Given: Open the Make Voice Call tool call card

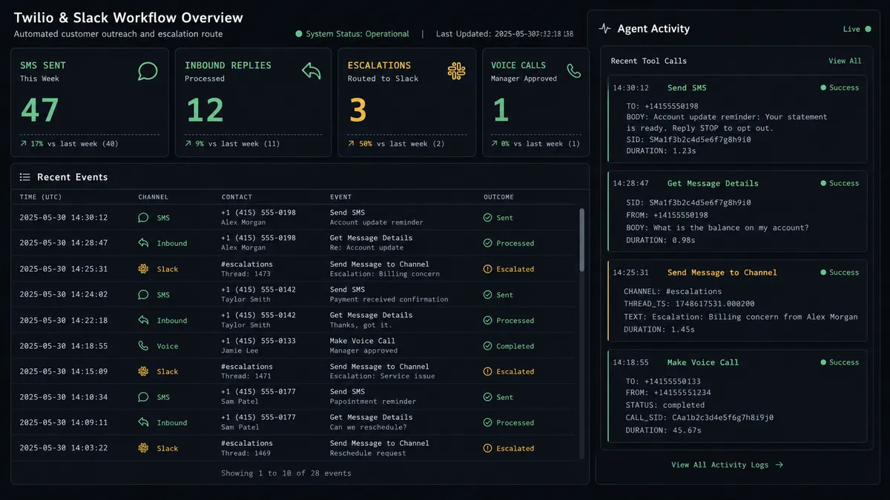Looking at the screenshot, I should (x=737, y=396).
